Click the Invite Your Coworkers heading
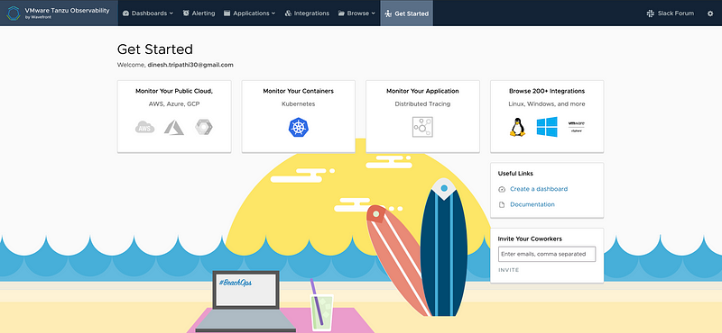The image size is (722, 333). 530,238
